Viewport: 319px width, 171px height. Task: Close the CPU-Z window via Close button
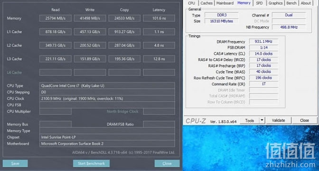(304, 120)
